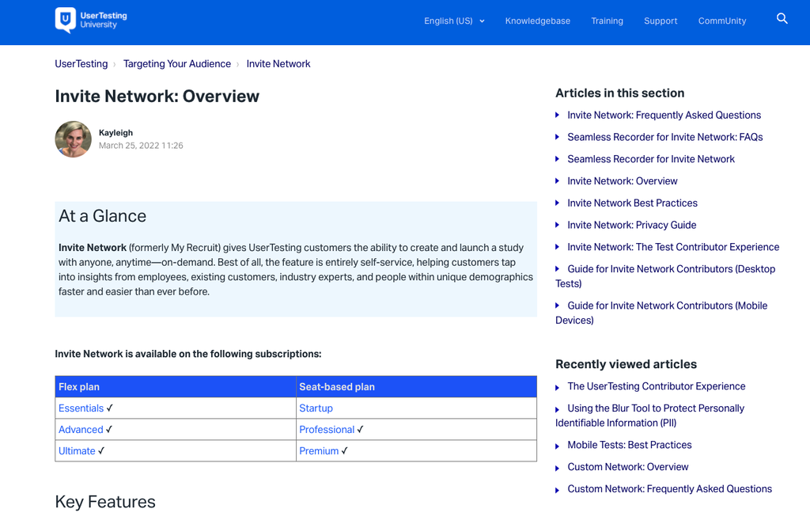Open the Essentials plan link
This screenshot has width=810, height=524.
coord(81,408)
